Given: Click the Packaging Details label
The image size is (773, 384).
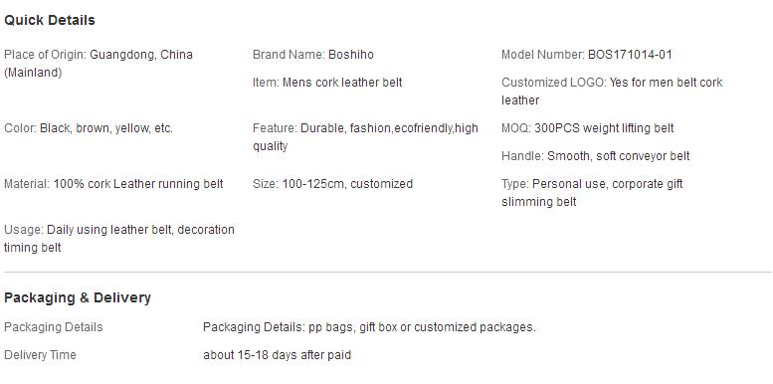Looking at the screenshot, I should 54,327.
